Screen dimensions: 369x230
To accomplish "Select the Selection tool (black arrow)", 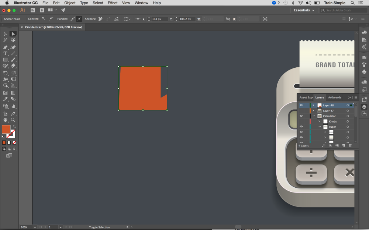I will tap(5, 34).
